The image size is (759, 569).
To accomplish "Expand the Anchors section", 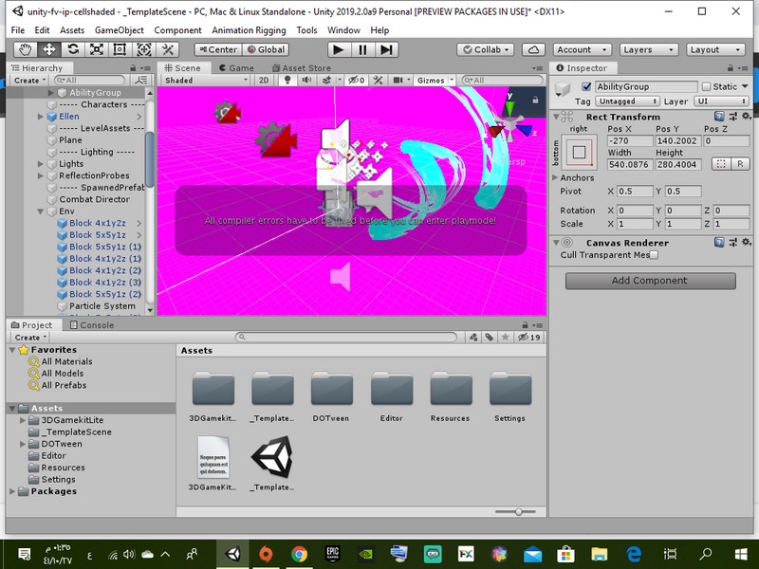I will coord(555,177).
